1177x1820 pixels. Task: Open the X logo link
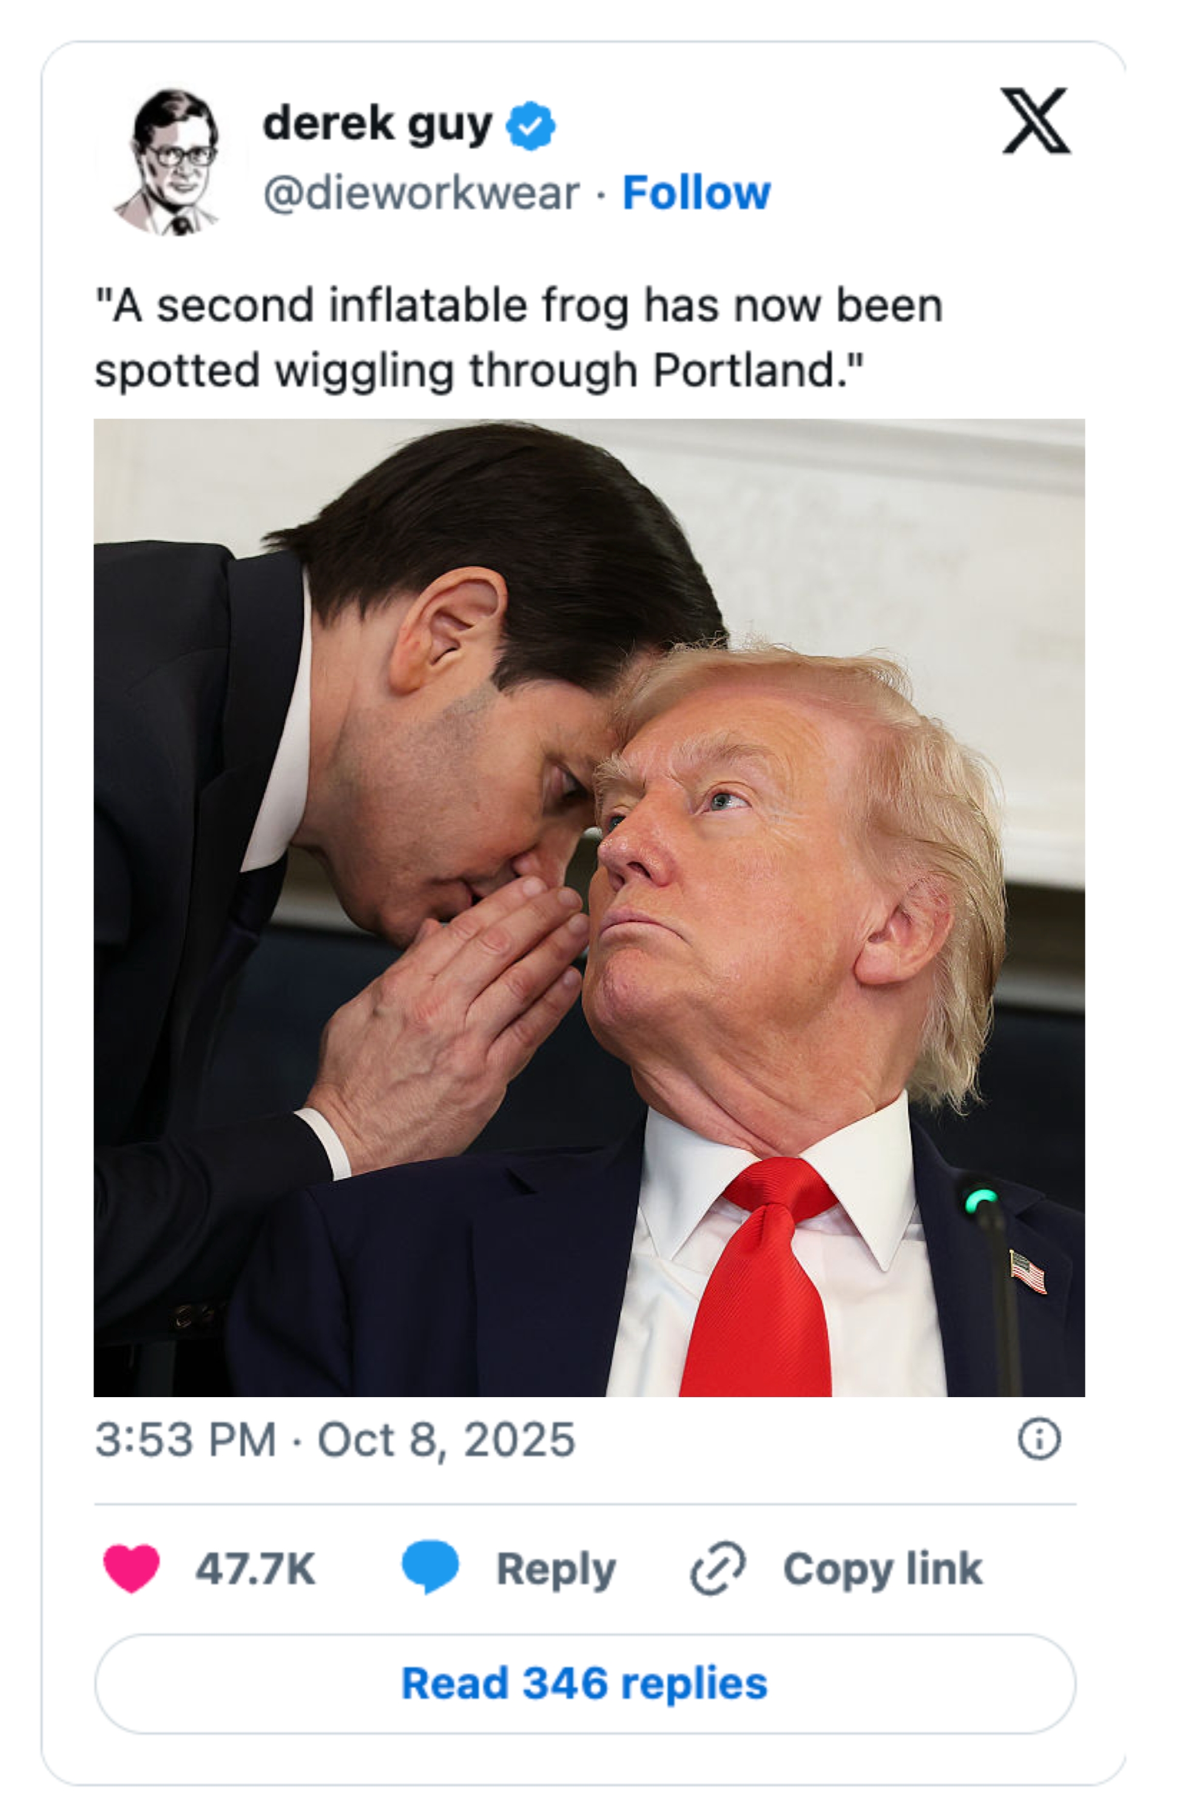point(1036,121)
